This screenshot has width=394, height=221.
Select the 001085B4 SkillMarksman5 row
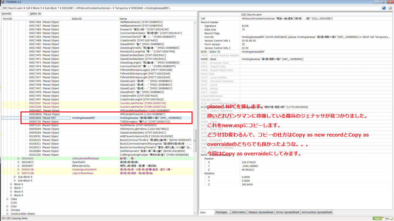pyautogui.click(x=98, y=151)
